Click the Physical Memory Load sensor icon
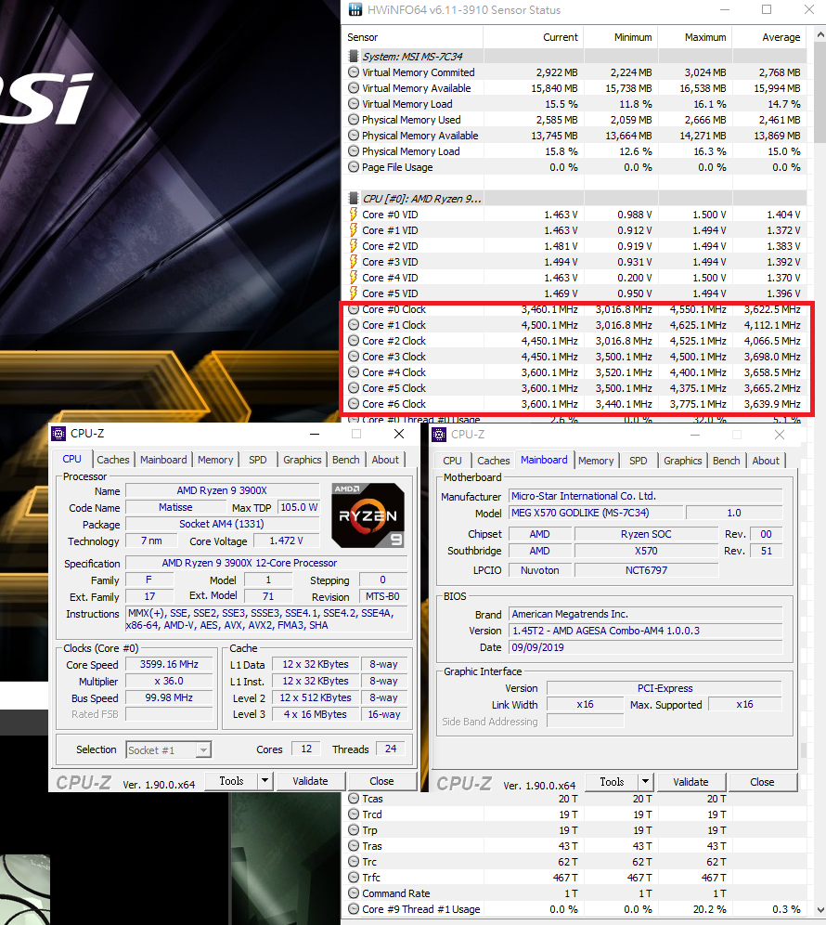 coord(354,151)
